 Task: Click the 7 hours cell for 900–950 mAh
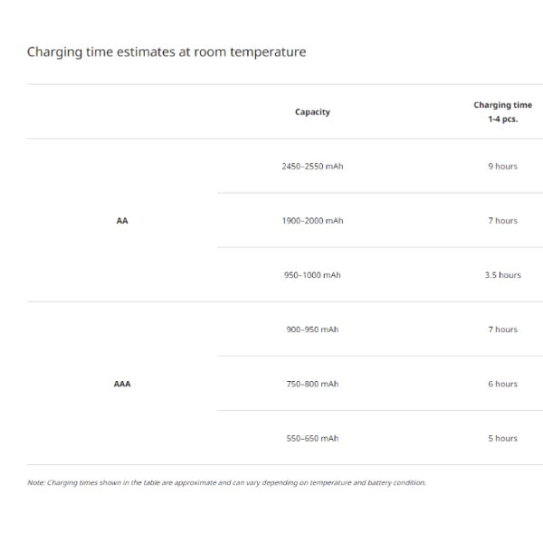coord(502,329)
